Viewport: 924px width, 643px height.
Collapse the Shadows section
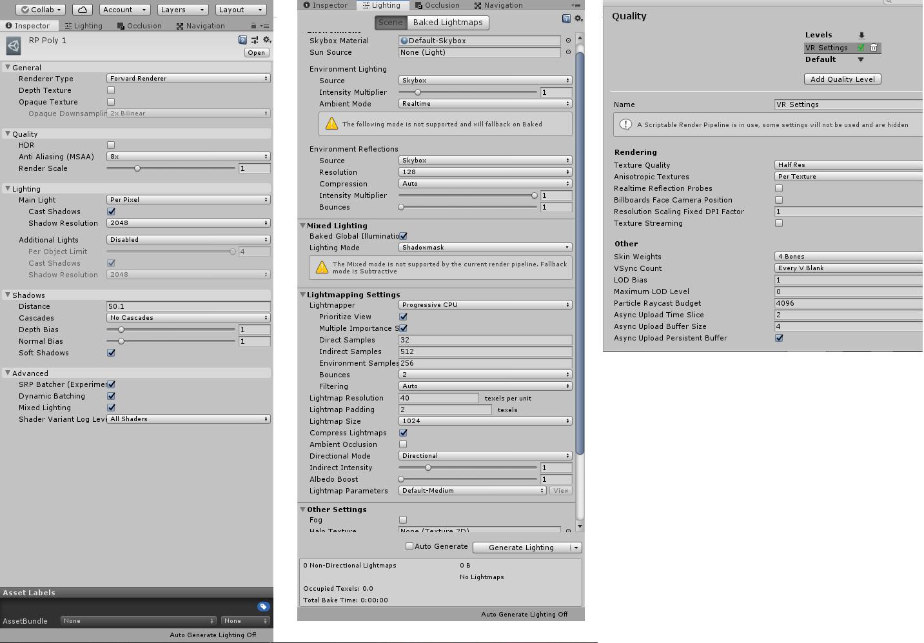click(x=8, y=295)
